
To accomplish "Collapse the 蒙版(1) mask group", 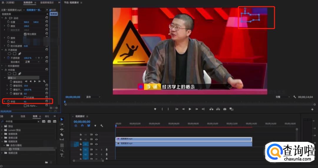I will pyautogui.click(x=5, y=78).
